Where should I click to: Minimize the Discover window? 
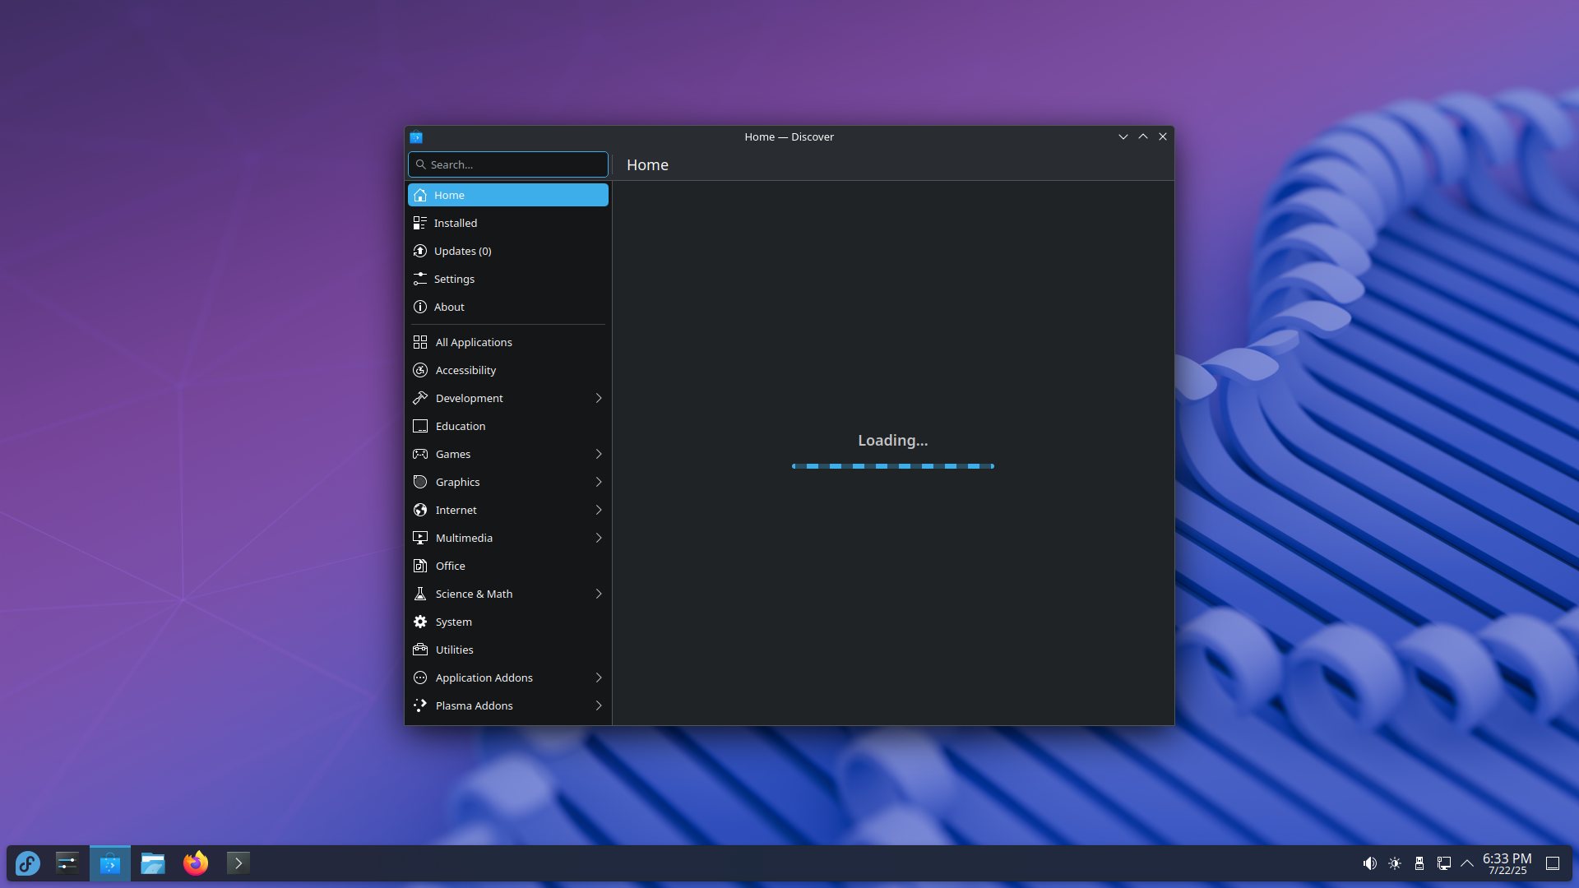(1123, 136)
